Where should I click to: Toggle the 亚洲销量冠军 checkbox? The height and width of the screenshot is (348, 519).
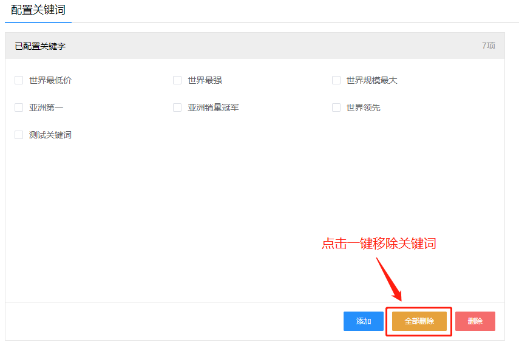(x=177, y=107)
